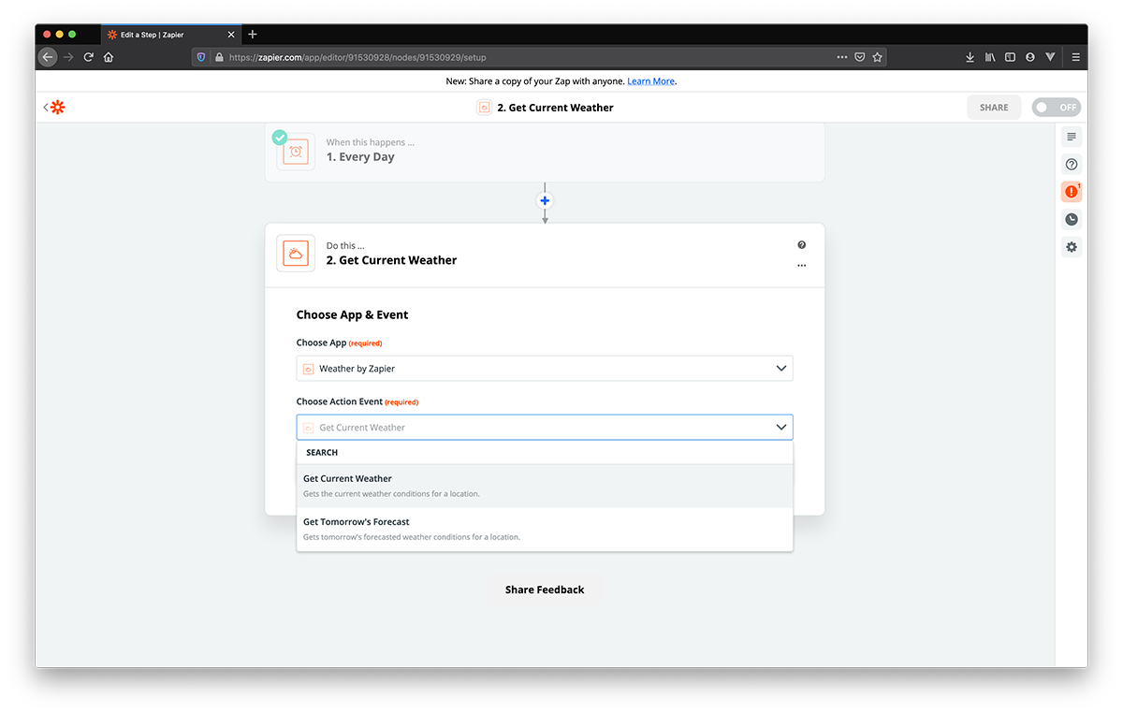The width and height of the screenshot is (1123, 714).
Task: Select Get Current Weather option
Action: [545, 486]
